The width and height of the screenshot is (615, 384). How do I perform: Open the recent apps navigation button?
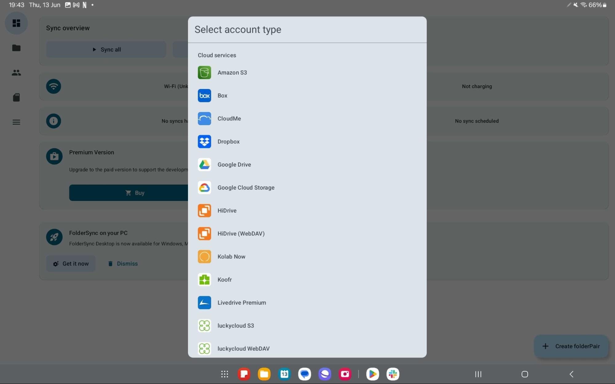pos(478,374)
